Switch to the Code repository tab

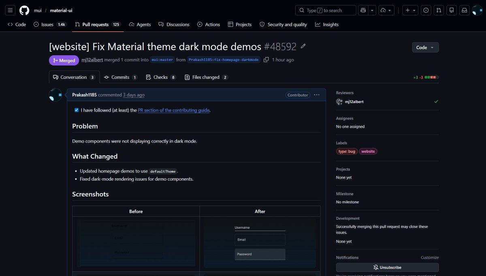coord(17,25)
